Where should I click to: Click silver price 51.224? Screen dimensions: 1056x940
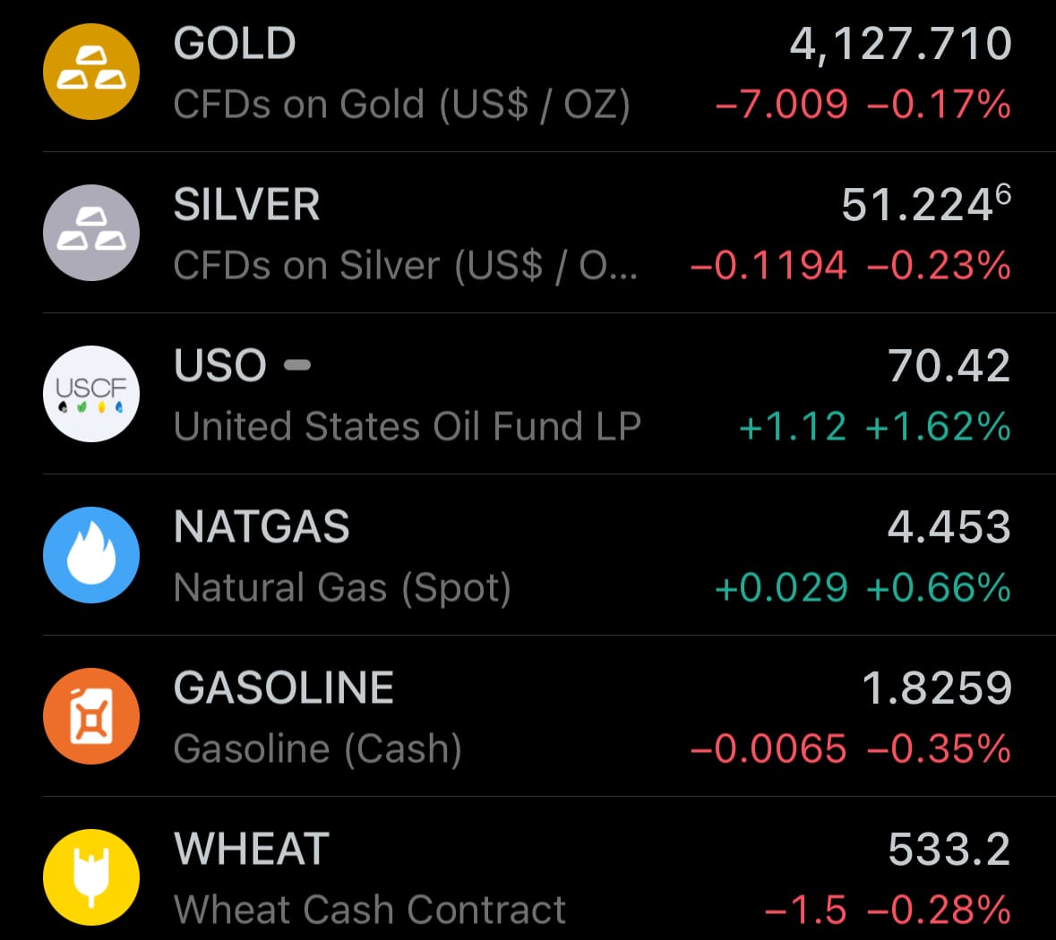click(x=917, y=205)
